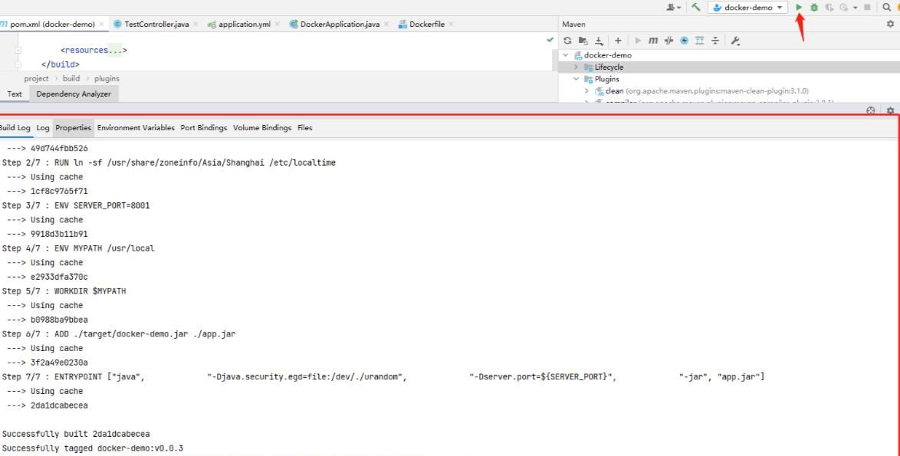Click the Stop square button
Viewport: 900px width, 456px height.
(x=867, y=8)
